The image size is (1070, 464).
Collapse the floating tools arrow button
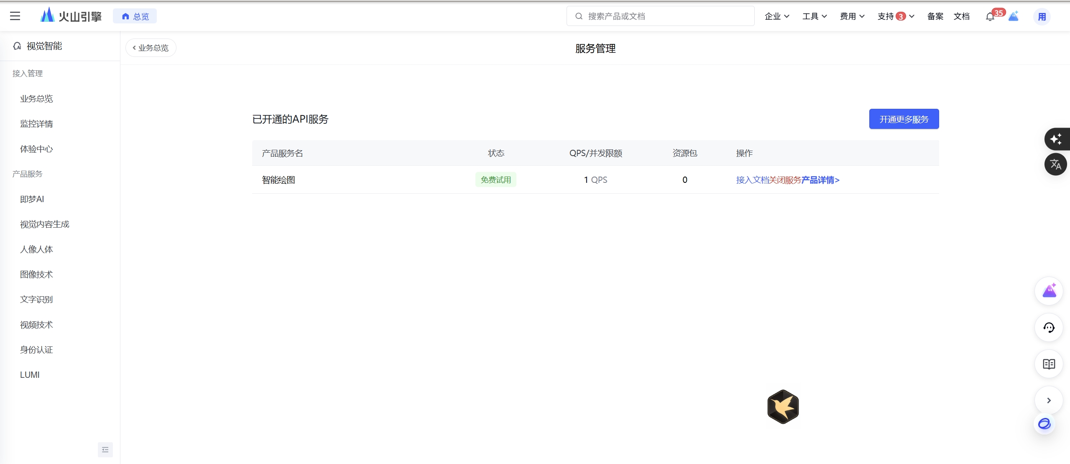(x=1049, y=400)
